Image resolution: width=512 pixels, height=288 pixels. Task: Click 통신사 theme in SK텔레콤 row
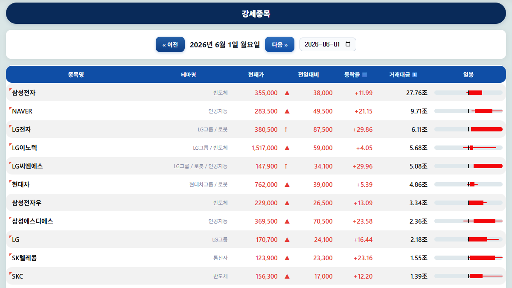(221, 258)
